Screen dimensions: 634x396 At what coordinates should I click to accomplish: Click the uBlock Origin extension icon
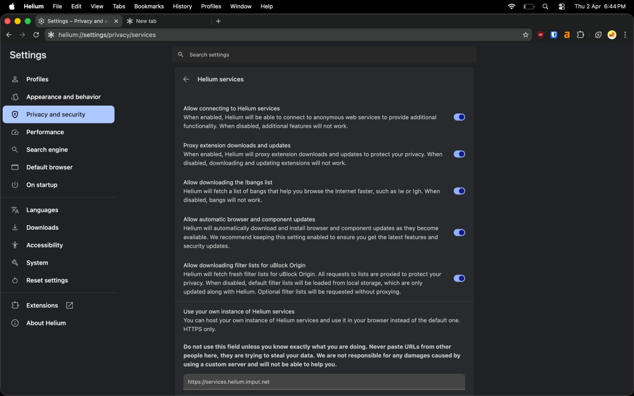540,35
